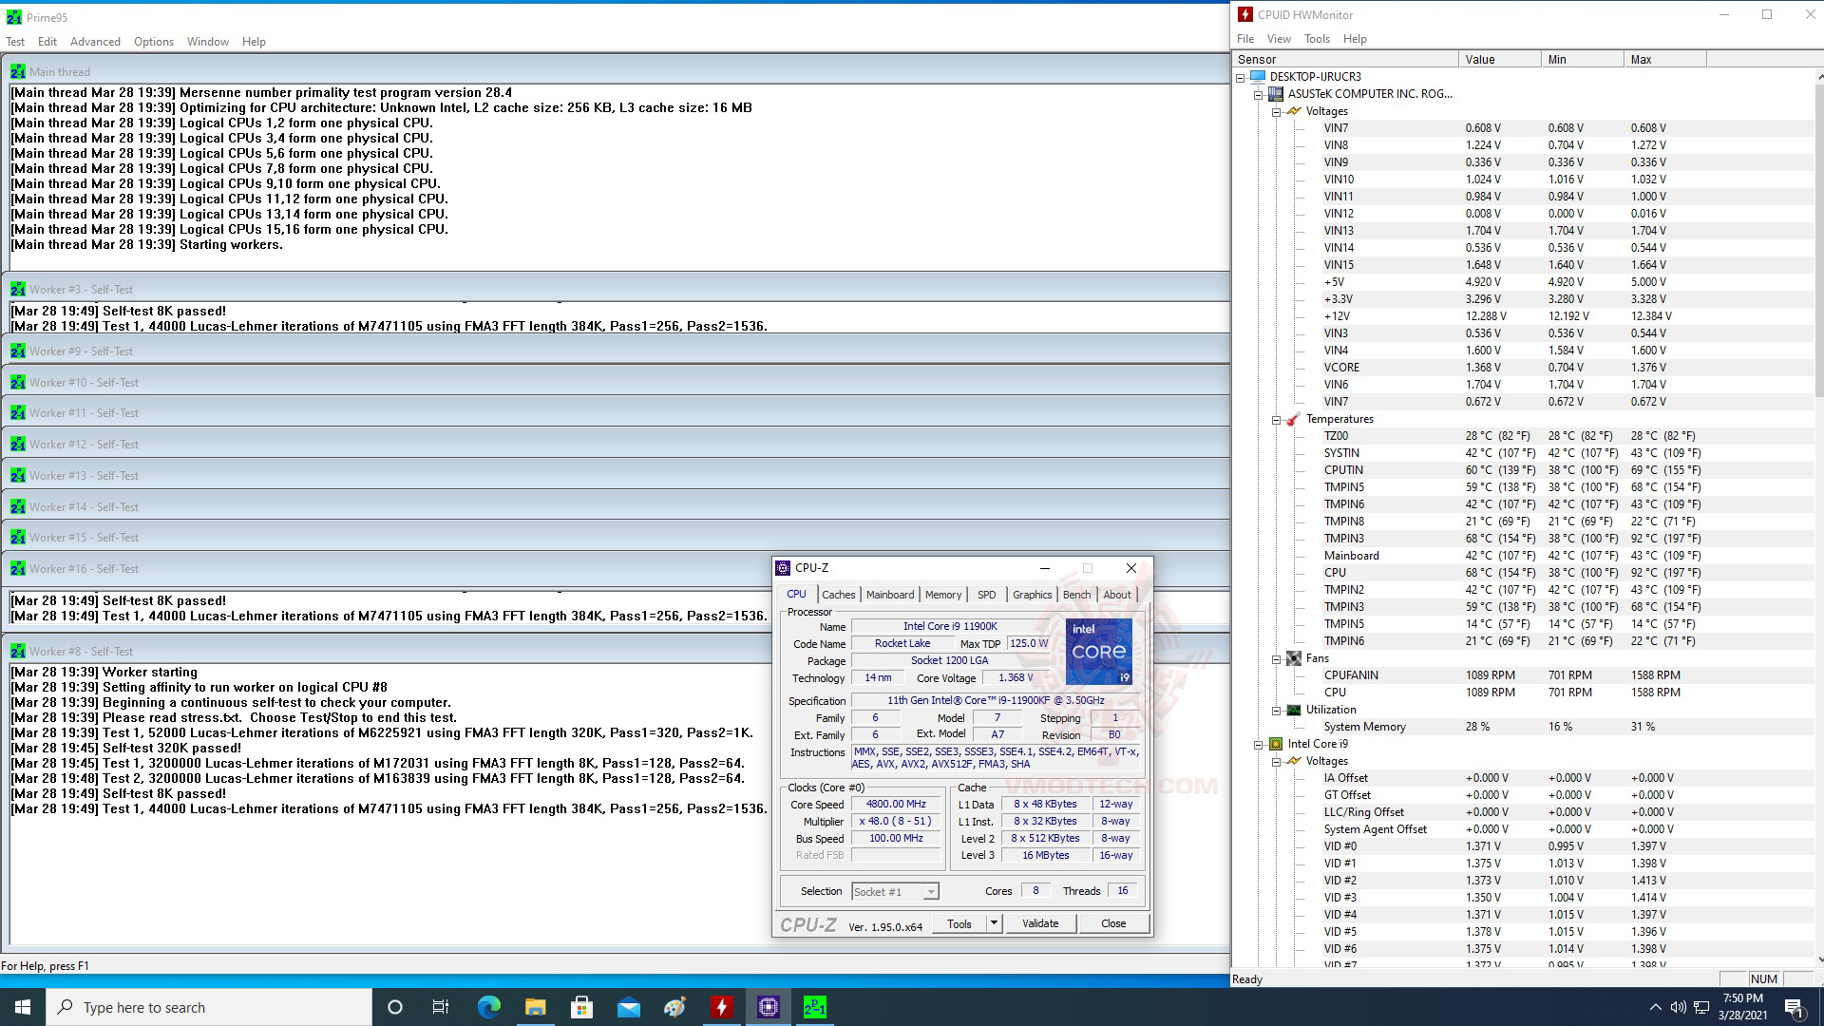Collapse the Voltages tree node under ASUSTeK
This screenshot has height=1026, width=1824.
(x=1277, y=111)
